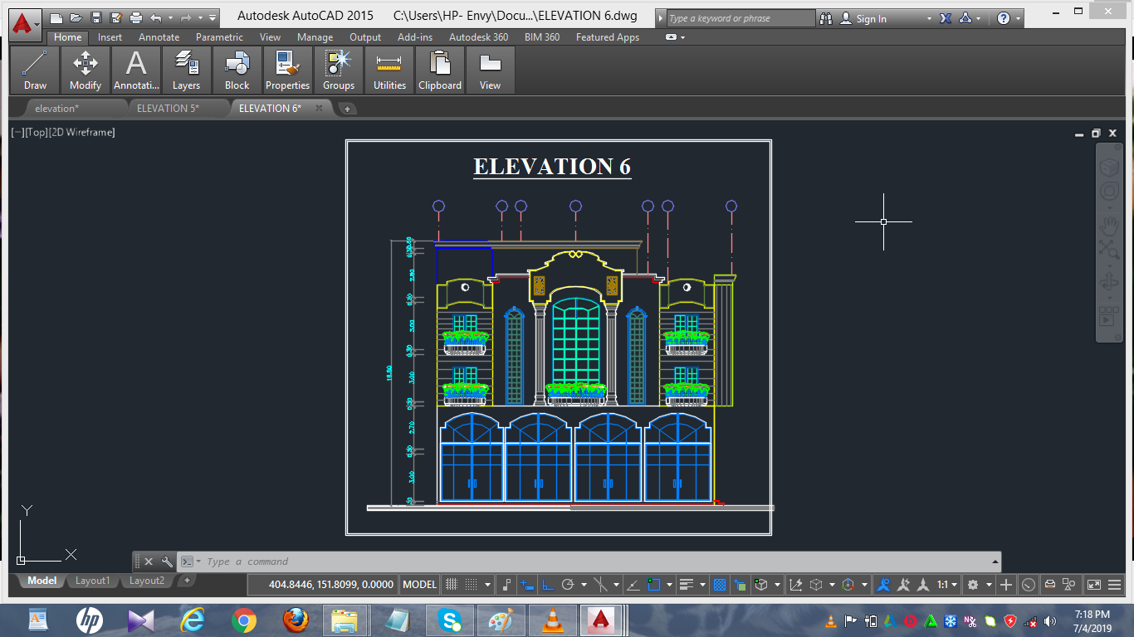Open the Properties panel
The image size is (1134, 637).
(287, 70)
